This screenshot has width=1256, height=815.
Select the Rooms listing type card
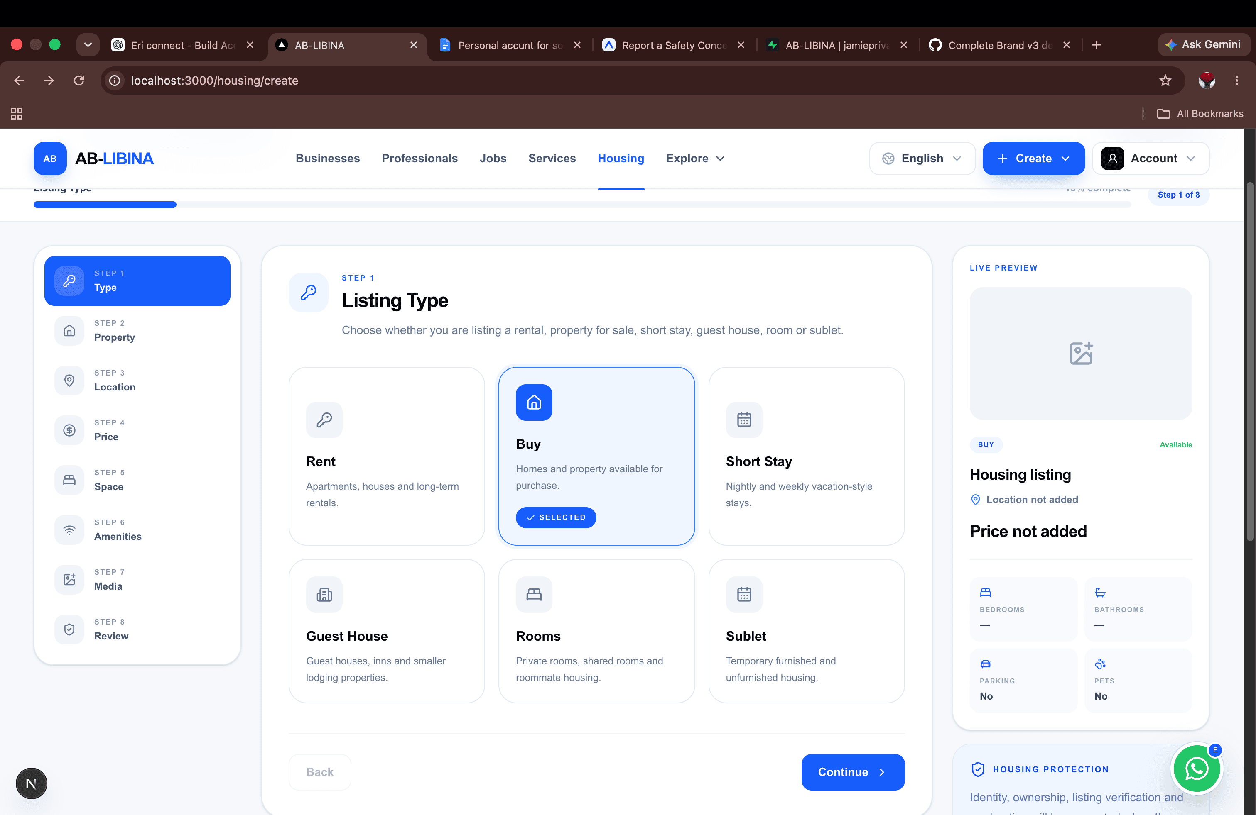(596, 631)
